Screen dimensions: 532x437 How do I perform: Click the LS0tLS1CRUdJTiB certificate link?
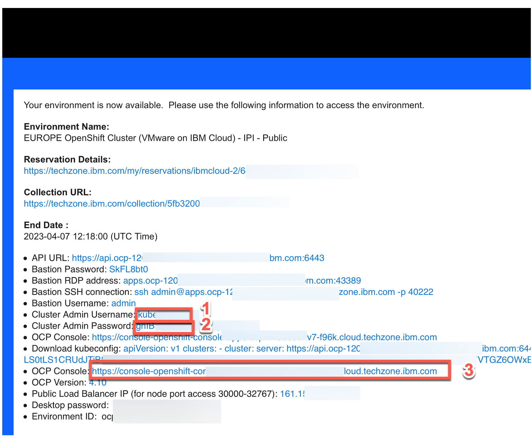point(62,360)
